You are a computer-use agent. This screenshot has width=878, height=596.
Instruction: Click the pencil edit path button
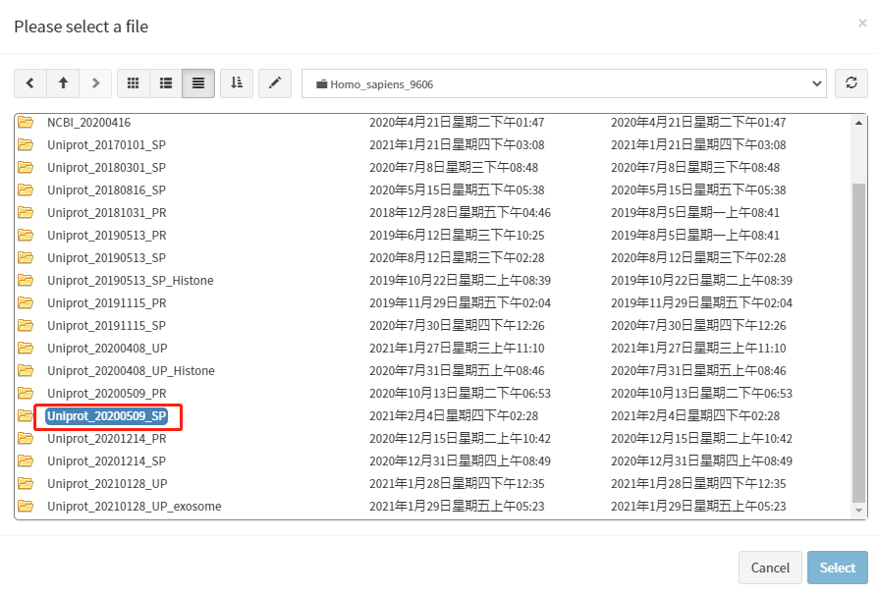(x=275, y=83)
